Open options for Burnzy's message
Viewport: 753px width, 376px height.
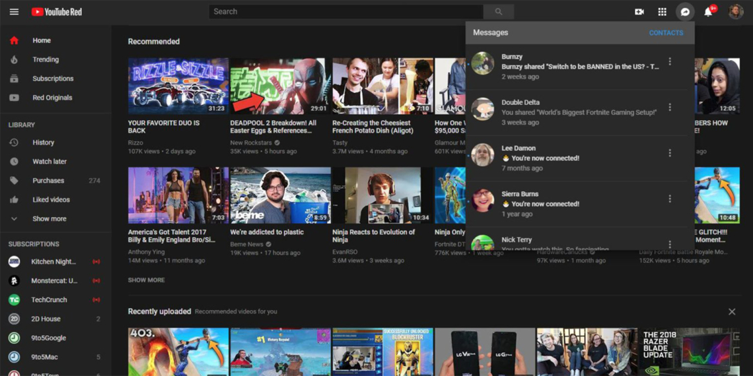[670, 61]
